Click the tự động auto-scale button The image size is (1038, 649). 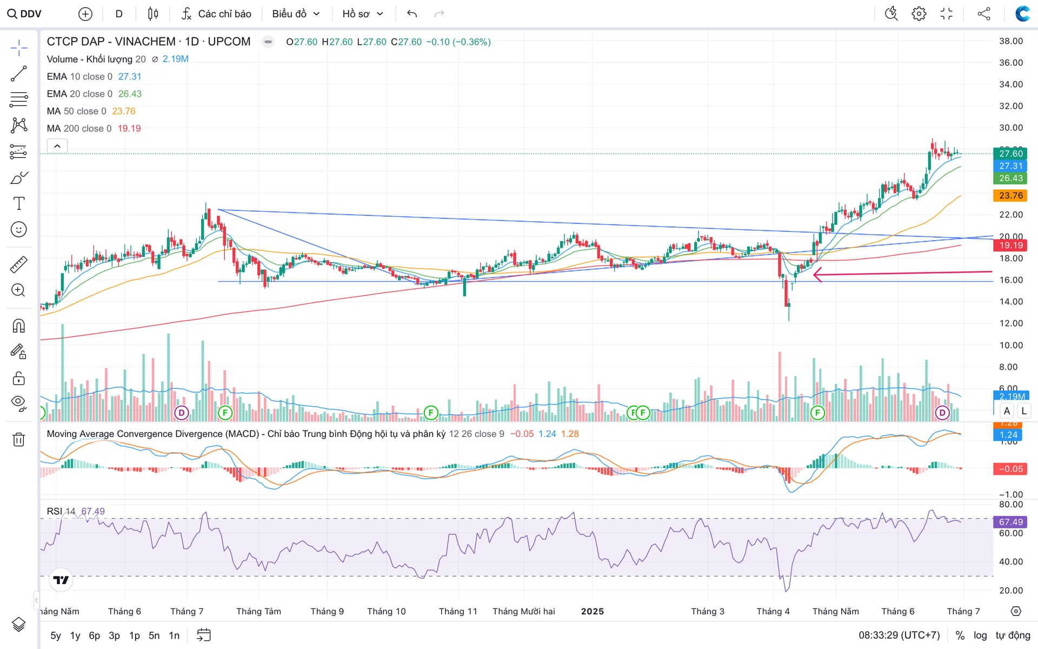coord(1013,635)
